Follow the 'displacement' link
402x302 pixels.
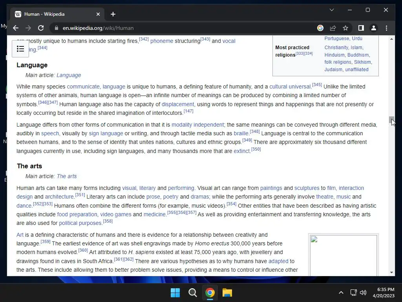(178, 104)
